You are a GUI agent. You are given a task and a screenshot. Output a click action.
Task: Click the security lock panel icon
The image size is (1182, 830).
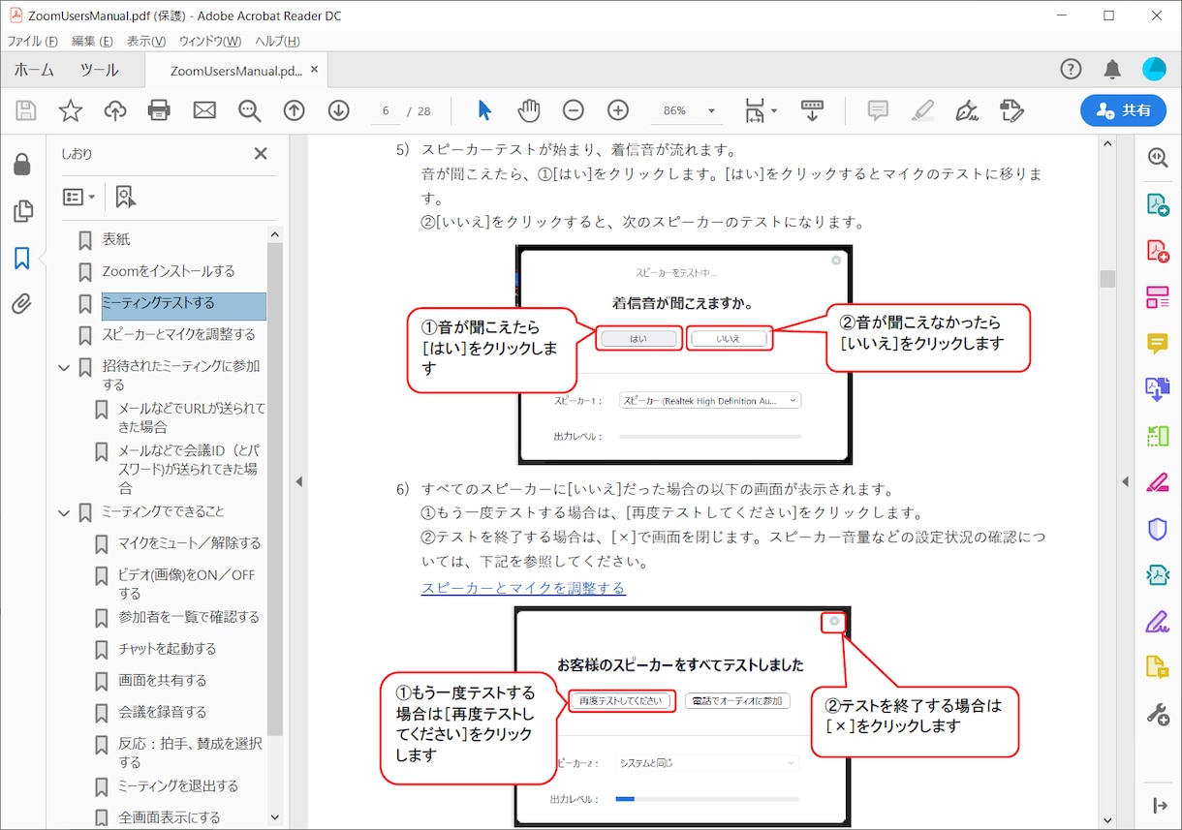pyautogui.click(x=21, y=165)
